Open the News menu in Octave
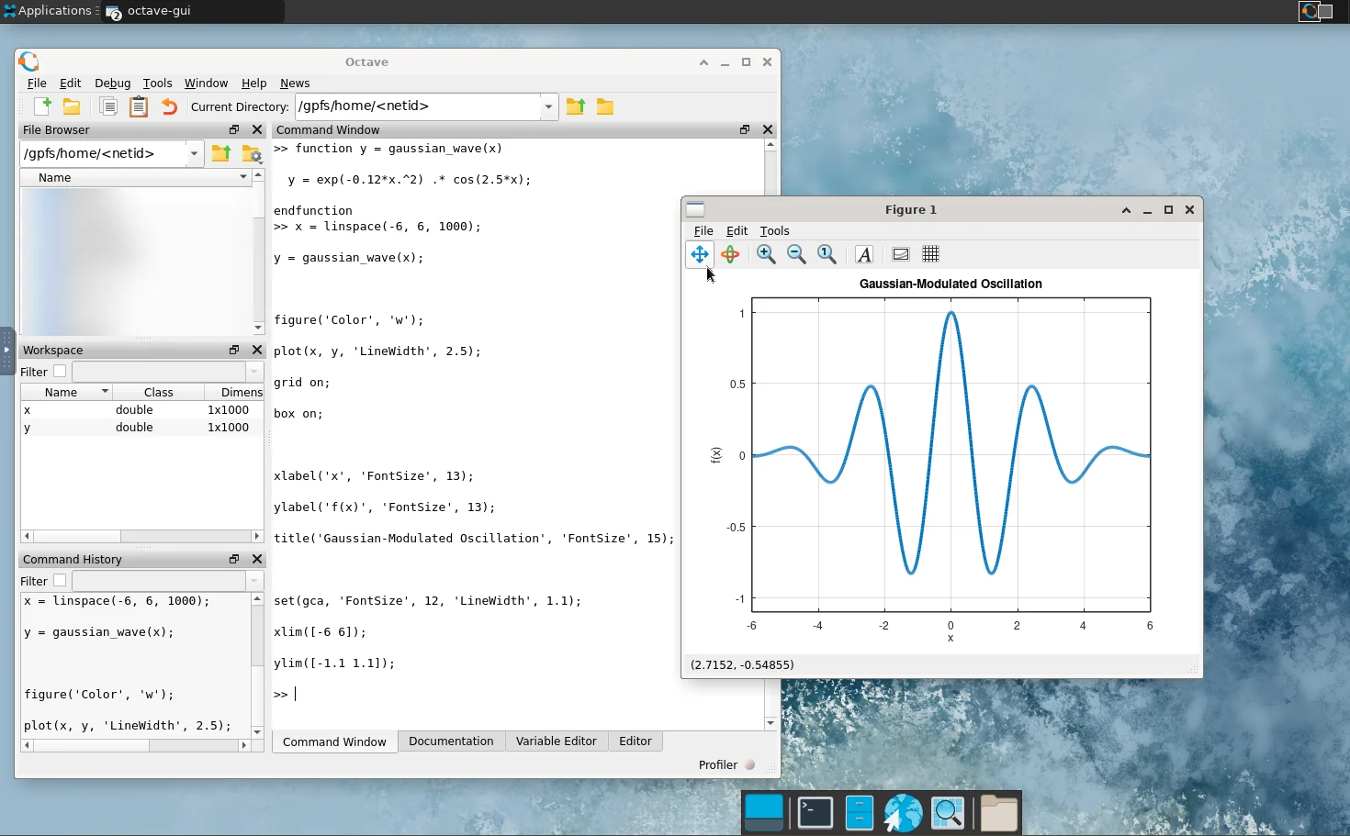Image resolution: width=1350 pixels, height=836 pixels. (x=295, y=83)
